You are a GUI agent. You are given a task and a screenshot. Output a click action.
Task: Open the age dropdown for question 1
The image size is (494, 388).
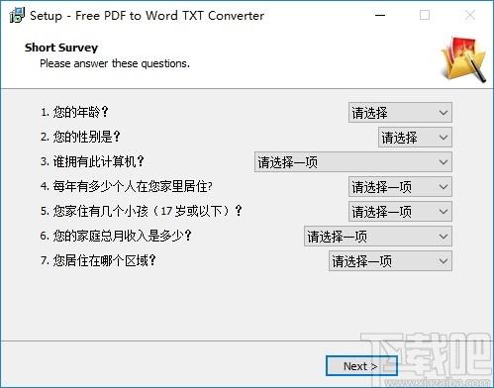click(x=400, y=113)
